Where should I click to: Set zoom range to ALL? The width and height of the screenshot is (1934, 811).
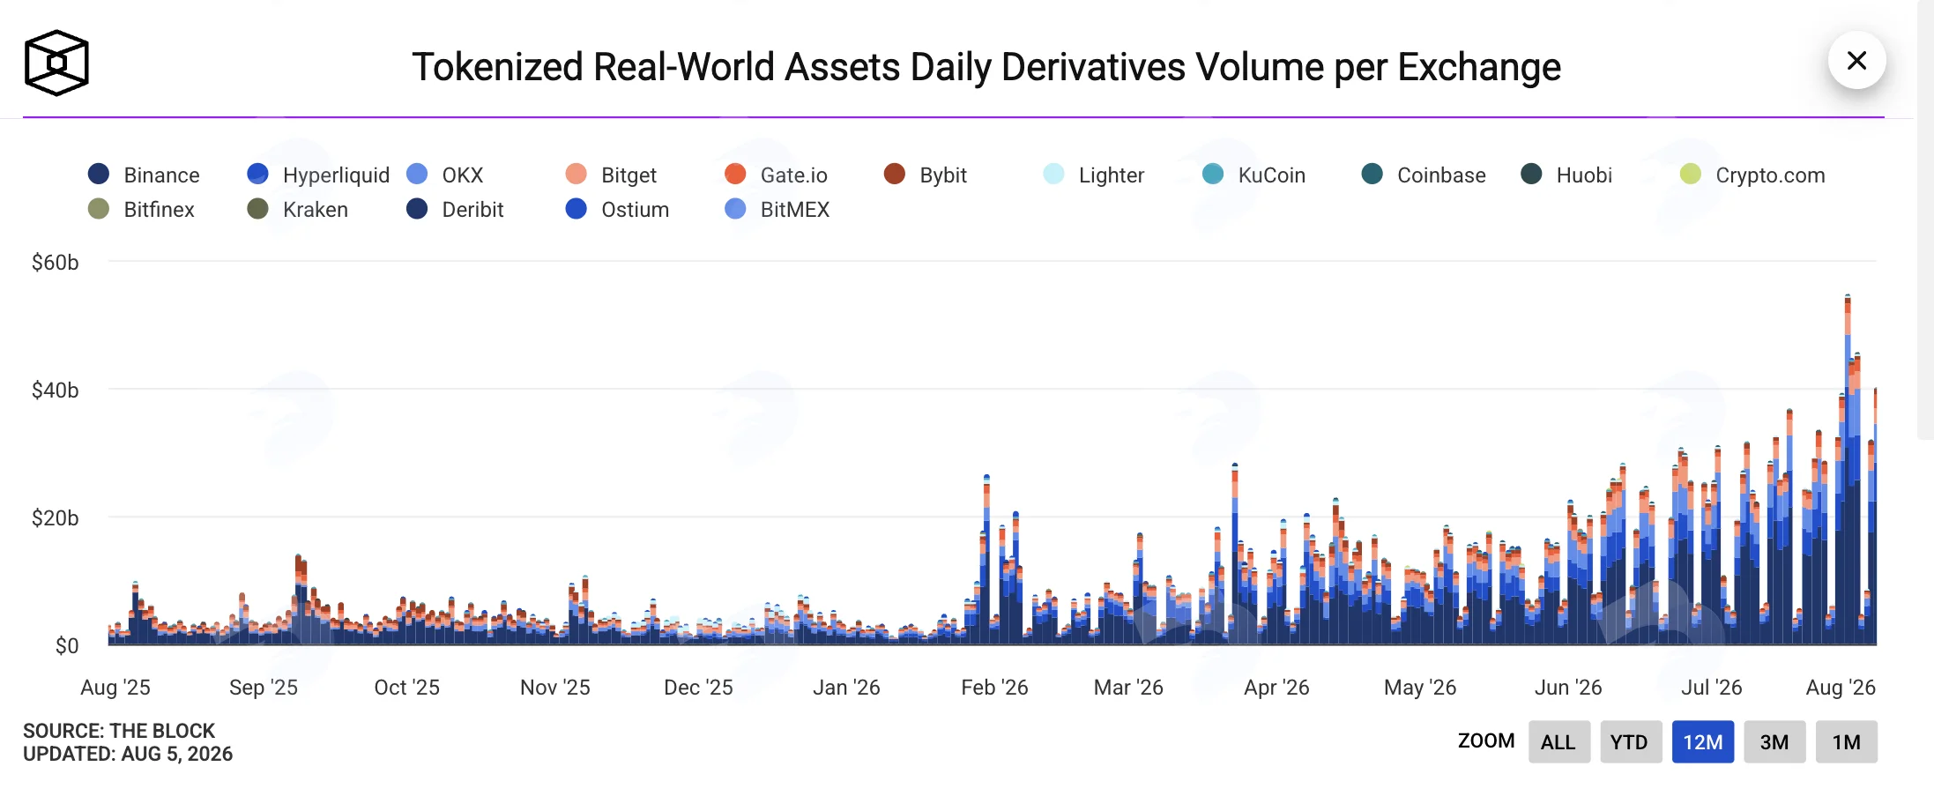tap(1558, 741)
